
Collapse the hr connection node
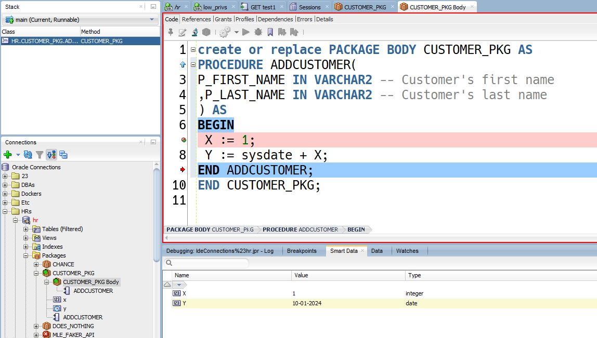point(15,220)
